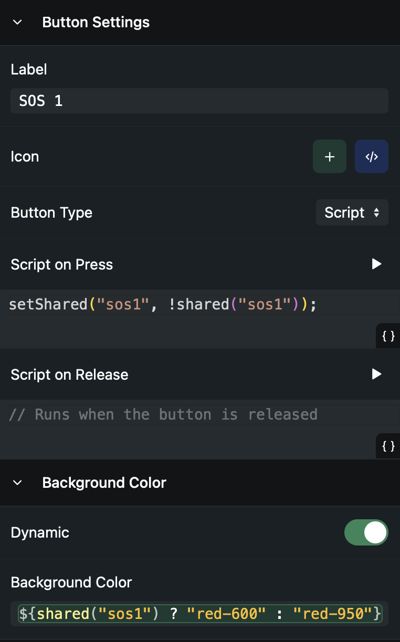
Task: Click the Script on Press label
Action: (62, 264)
